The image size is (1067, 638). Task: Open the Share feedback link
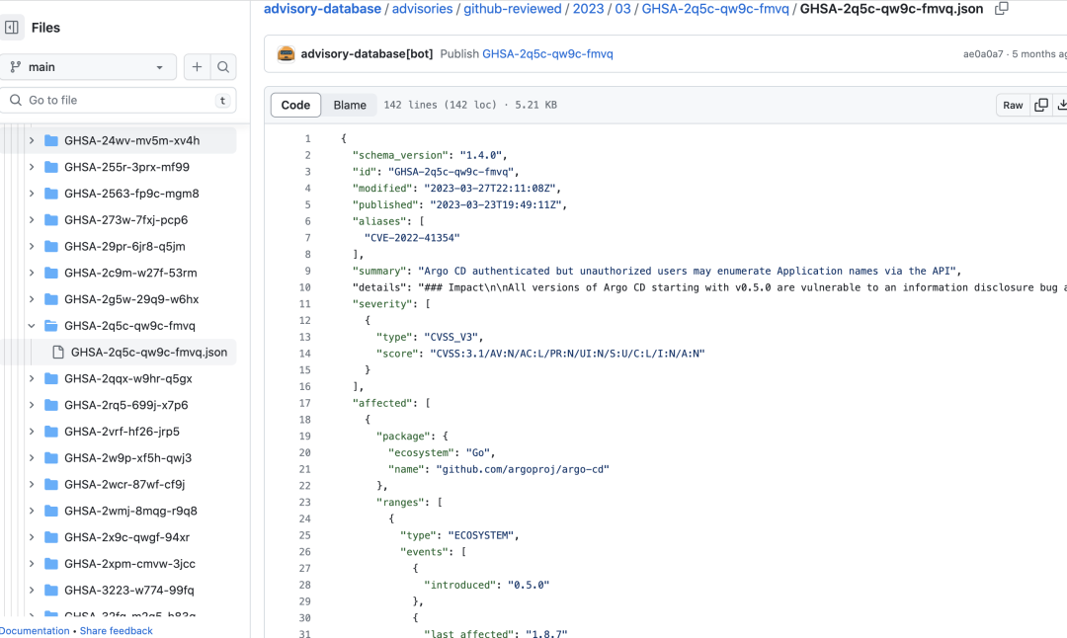117,630
